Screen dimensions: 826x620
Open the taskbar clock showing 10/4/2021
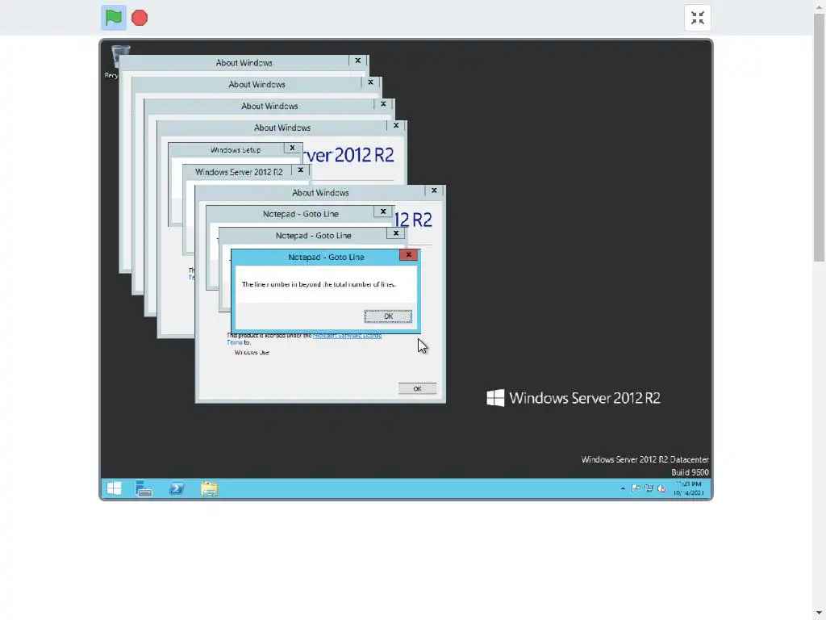click(x=689, y=488)
